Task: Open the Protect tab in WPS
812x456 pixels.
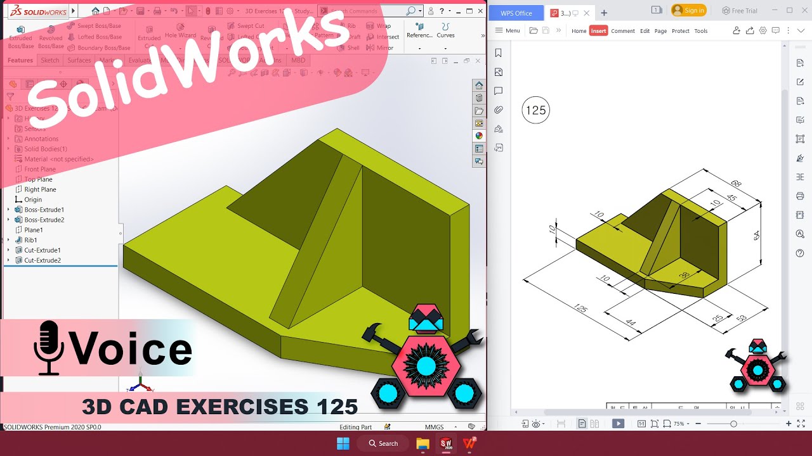Action: tap(681, 30)
